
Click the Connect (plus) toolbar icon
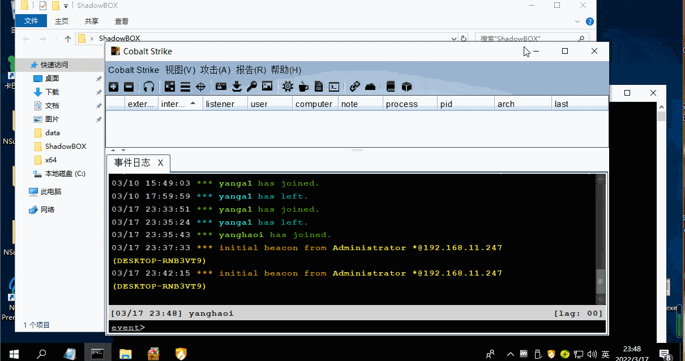point(113,87)
